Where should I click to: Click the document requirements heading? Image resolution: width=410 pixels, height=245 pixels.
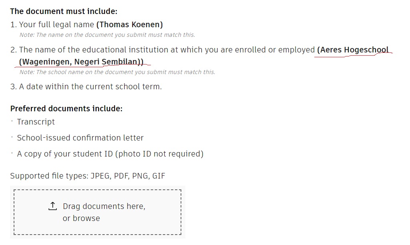pyautogui.click(x=63, y=11)
